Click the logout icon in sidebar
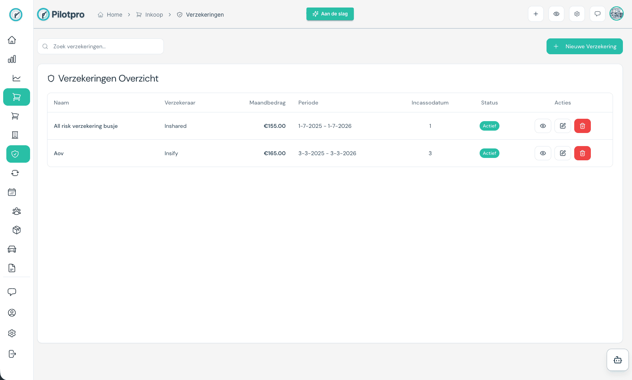This screenshot has height=380, width=632. click(x=12, y=354)
